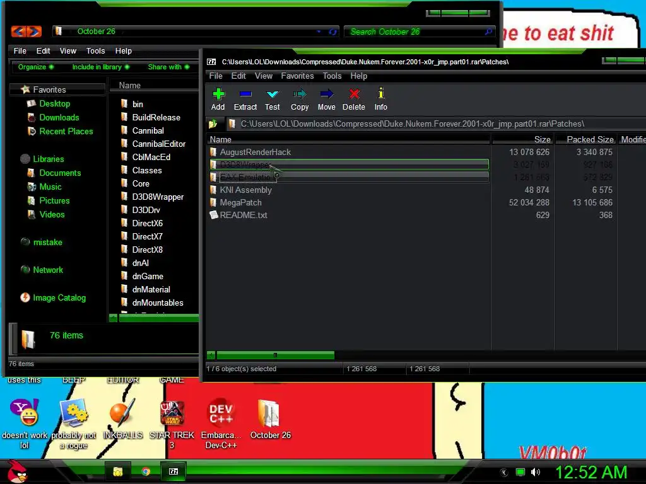The height and width of the screenshot is (484, 646).
Task: Open the Favorites menu in 7-Zip
Action: (x=297, y=76)
